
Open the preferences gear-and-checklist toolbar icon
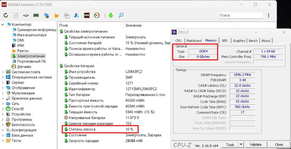click(x=67, y=15)
